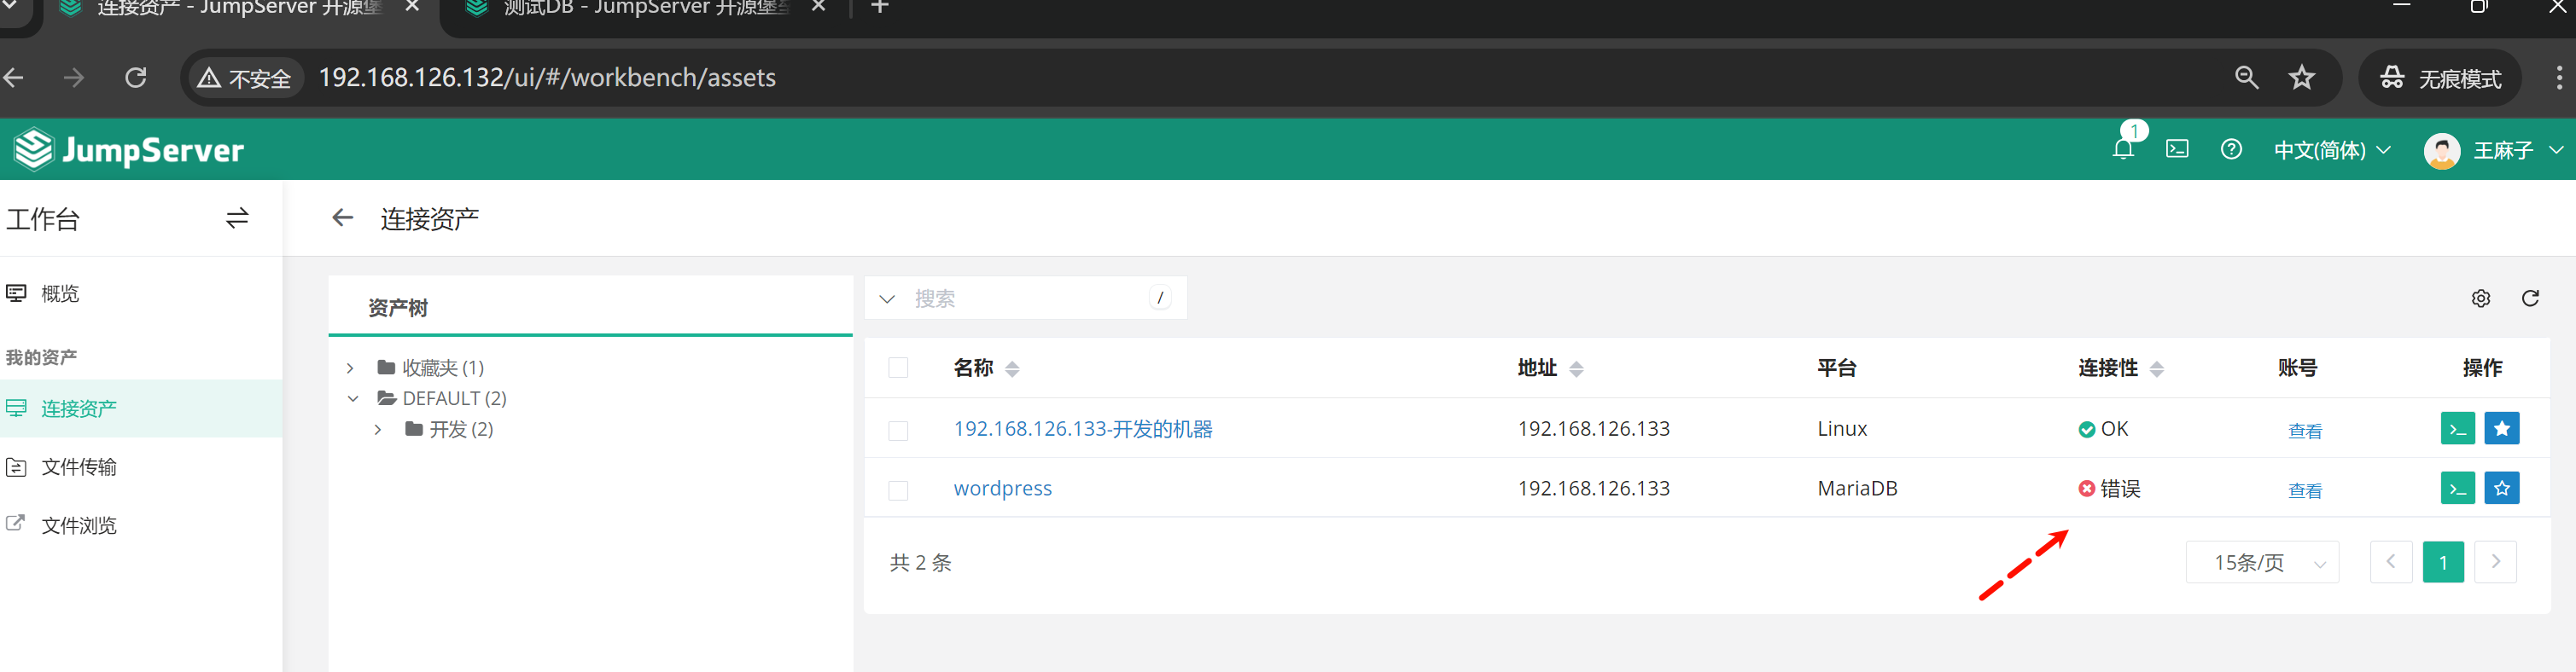
Task: Collapse the DEFAULT (2) tree node
Action: [352, 398]
